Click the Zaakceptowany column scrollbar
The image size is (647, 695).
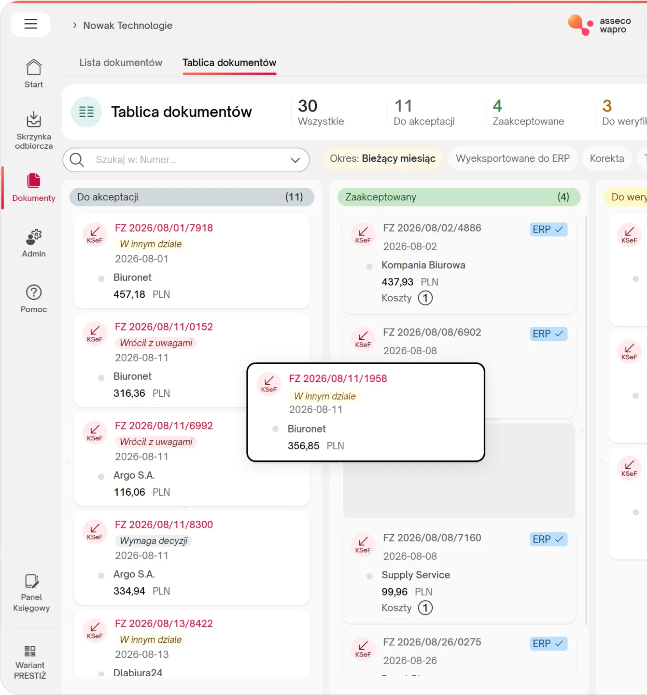click(586, 420)
